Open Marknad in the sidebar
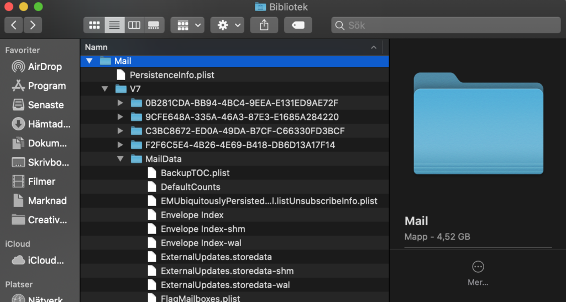Screen dimensions: 566x302 40,200
